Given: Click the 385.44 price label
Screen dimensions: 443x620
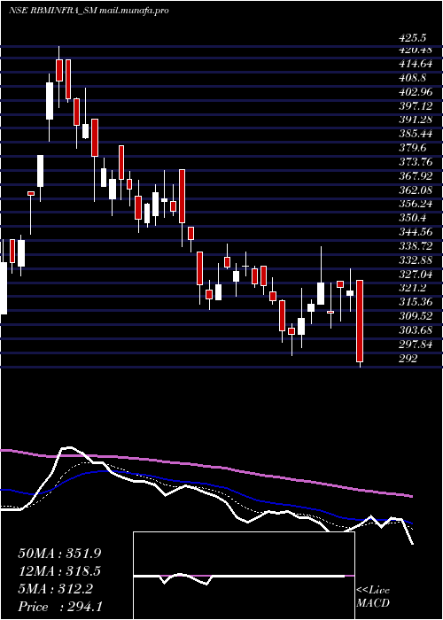Looking at the screenshot, I should (x=416, y=134).
